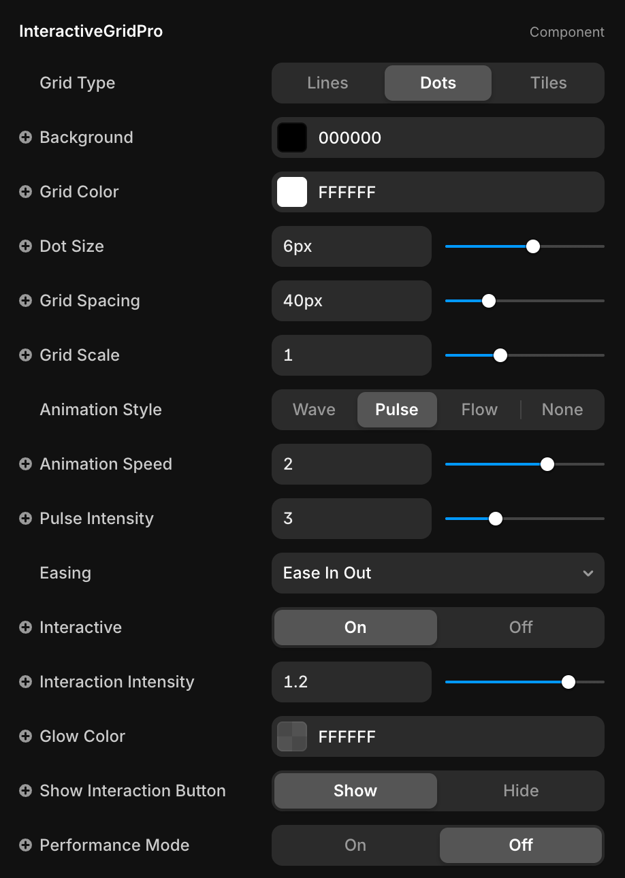Viewport: 625px width, 878px height.
Task: Click the plus icon next to Animation Speed
Action: (x=25, y=464)
